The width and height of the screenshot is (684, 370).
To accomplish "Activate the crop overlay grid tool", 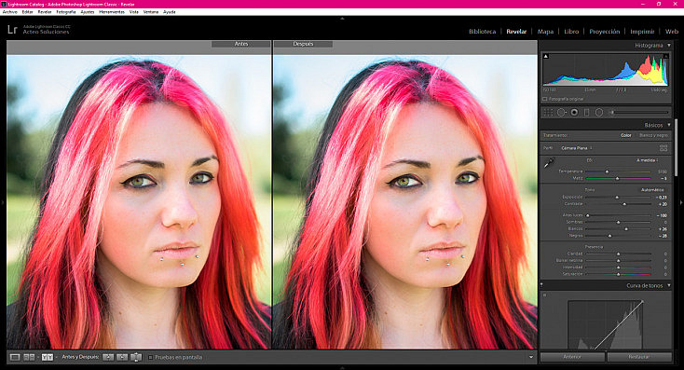I will point(548,113).
